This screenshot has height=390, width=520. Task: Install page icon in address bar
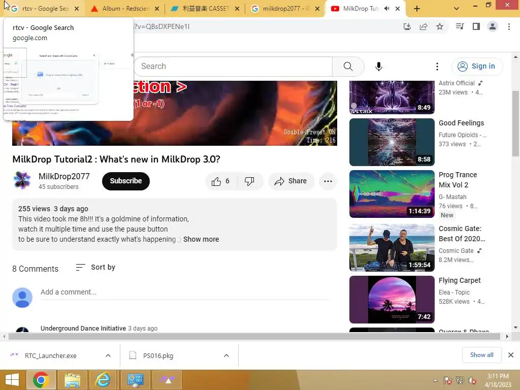[407, 26]
